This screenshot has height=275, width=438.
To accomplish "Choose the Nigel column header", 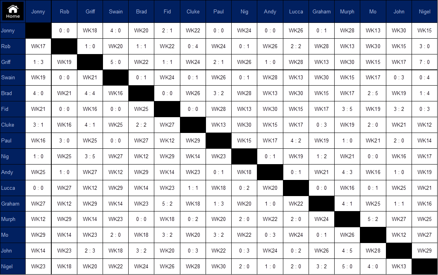I will 425,11.
